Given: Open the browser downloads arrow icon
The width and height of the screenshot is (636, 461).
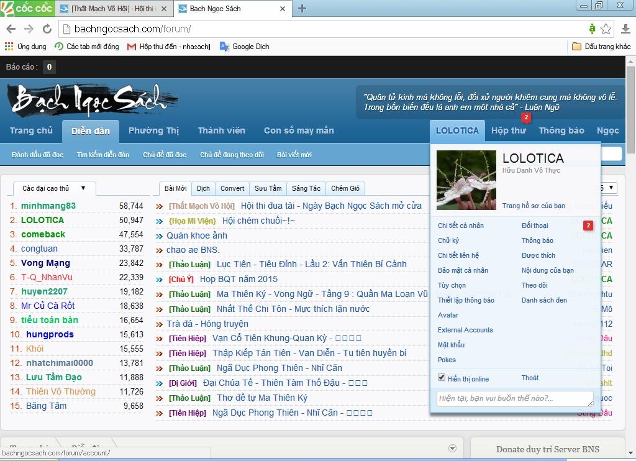Looking at the screenshot, I should point(625,29).
